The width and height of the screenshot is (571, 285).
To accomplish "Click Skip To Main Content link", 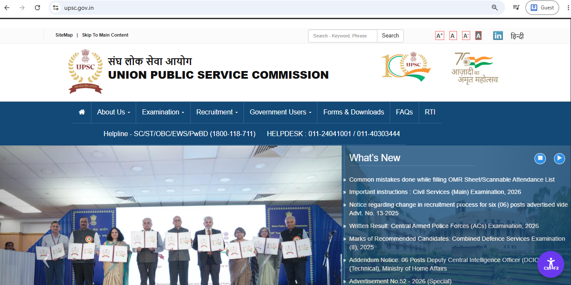I will (105, 35).
